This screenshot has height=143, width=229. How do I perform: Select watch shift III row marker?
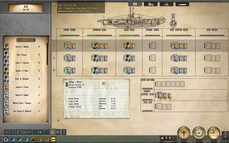[x=54, y=70]
